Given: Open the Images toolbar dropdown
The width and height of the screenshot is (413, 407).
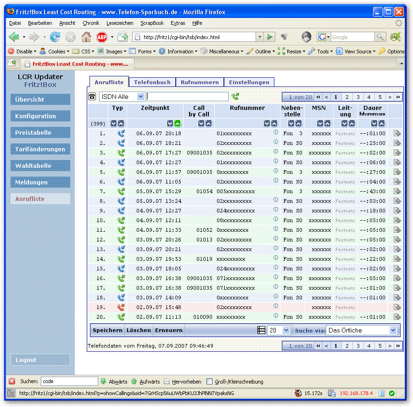Looking at the screenshot, I should [112, 52].
